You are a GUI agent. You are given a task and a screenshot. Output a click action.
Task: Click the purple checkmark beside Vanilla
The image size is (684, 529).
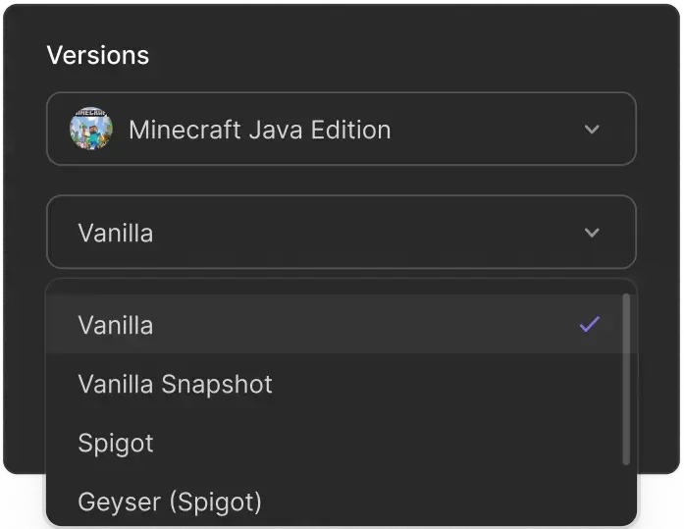[x=589, y=324]
